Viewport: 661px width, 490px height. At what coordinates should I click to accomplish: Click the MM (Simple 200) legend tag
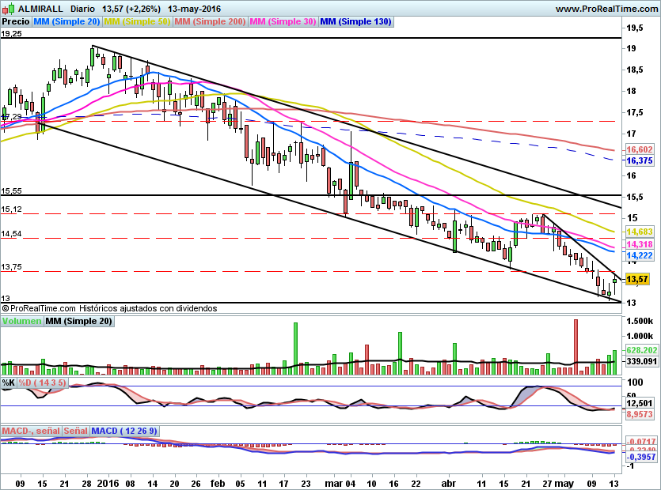click(210, 22)
